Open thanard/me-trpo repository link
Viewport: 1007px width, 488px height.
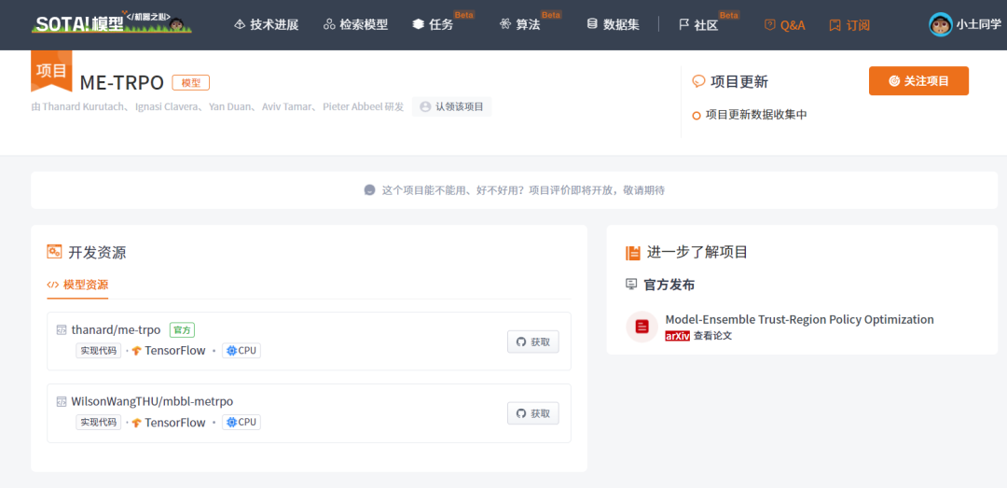pyautogui.click(x=116, y=329)
